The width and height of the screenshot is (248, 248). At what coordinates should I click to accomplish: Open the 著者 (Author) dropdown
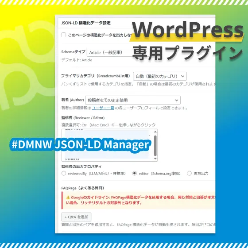tap(133, 100)
